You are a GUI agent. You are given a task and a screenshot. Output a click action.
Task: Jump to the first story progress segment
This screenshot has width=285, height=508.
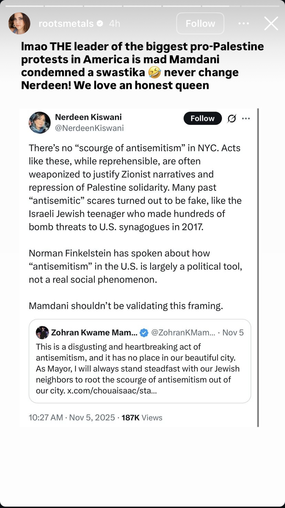click(24, 6)
